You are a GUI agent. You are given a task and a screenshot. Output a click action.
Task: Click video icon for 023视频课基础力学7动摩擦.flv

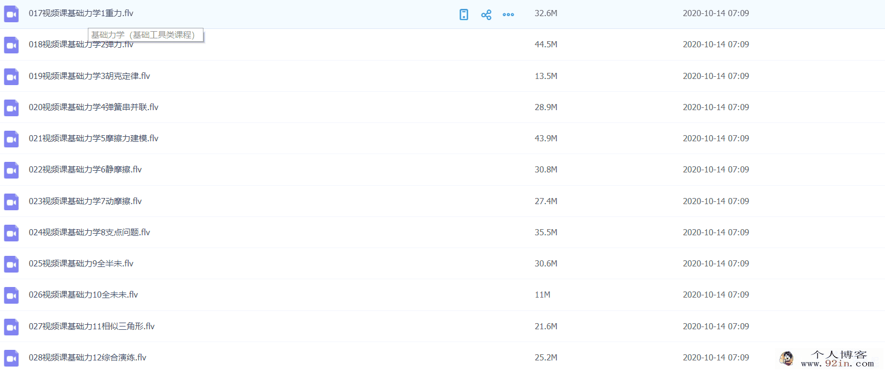11,202
